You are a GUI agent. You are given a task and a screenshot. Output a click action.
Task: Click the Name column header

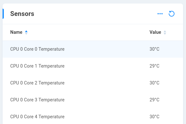(x=16, y=32)
